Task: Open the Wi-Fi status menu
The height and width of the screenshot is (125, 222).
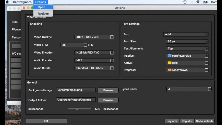Action: (198, 2)
